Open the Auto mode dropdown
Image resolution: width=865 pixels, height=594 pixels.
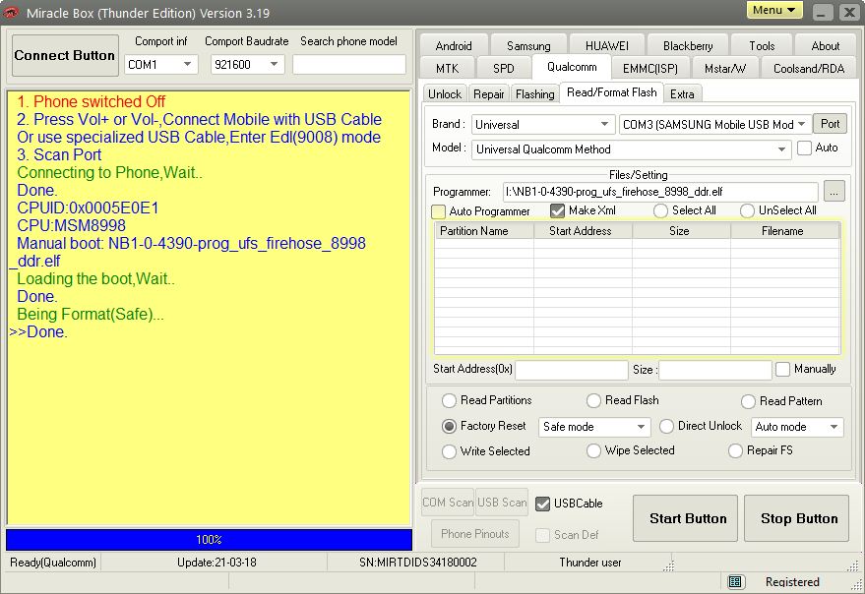[797, 427]
